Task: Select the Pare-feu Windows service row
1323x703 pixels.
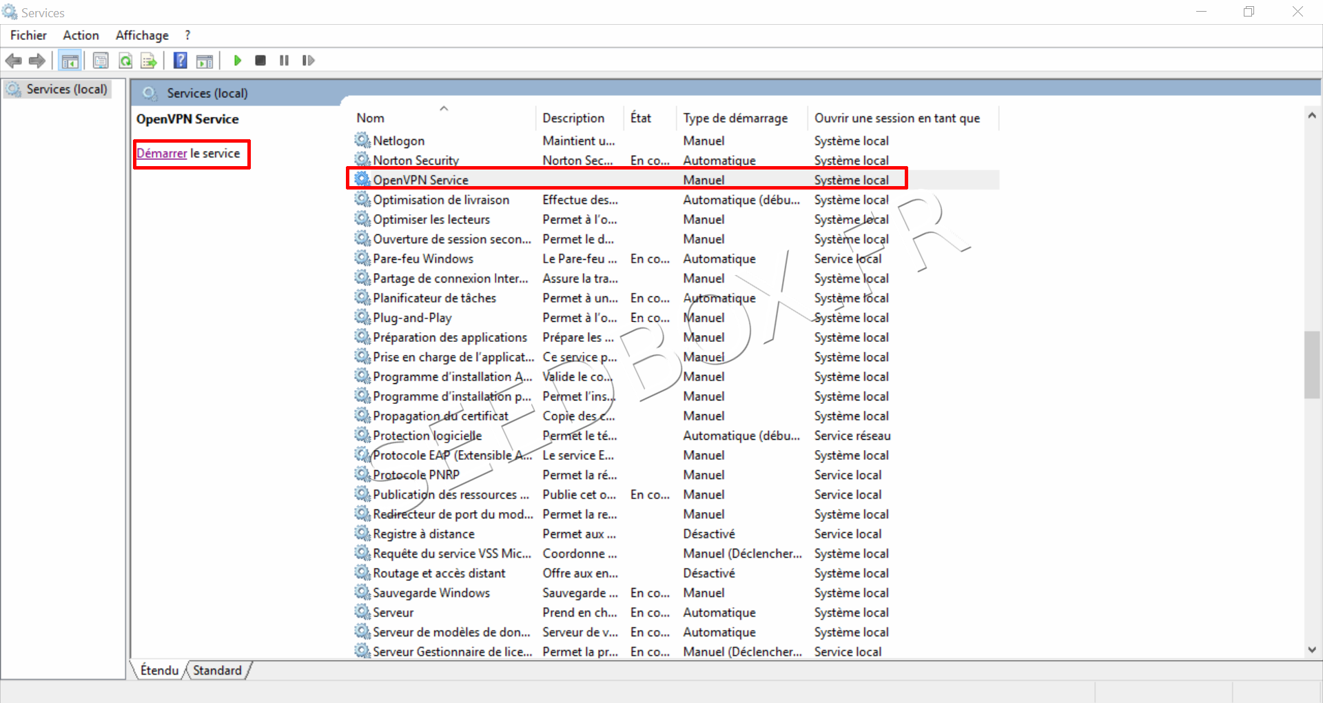Action: [x=423, y=258]
